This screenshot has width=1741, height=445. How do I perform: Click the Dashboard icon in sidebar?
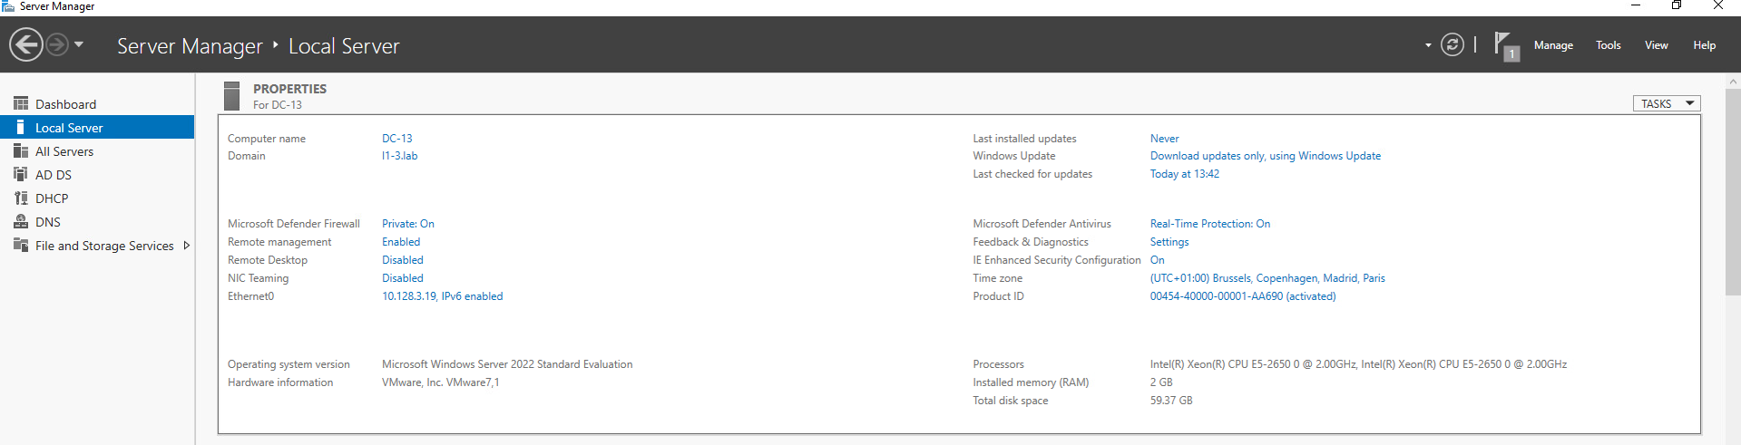[21, 104]
